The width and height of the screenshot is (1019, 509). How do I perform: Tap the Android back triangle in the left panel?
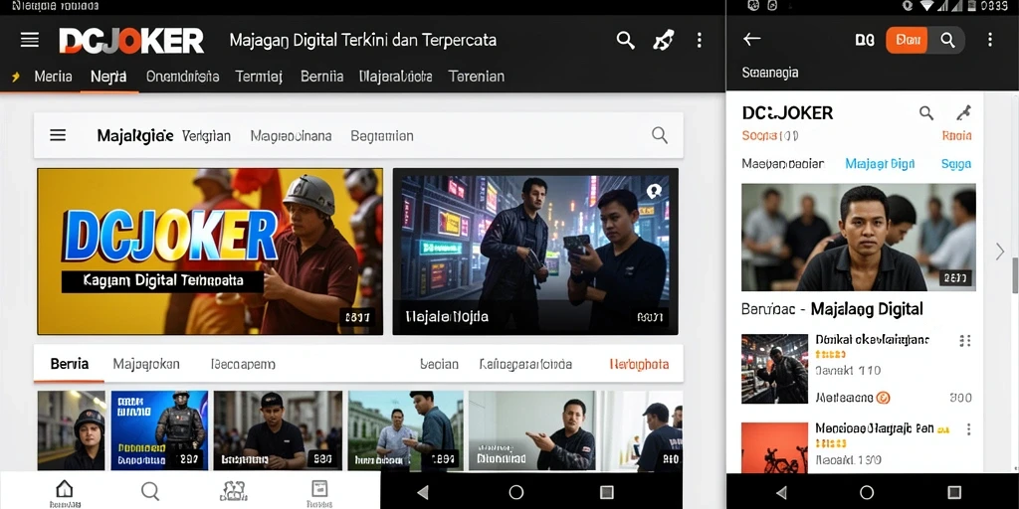click(422, 492)
